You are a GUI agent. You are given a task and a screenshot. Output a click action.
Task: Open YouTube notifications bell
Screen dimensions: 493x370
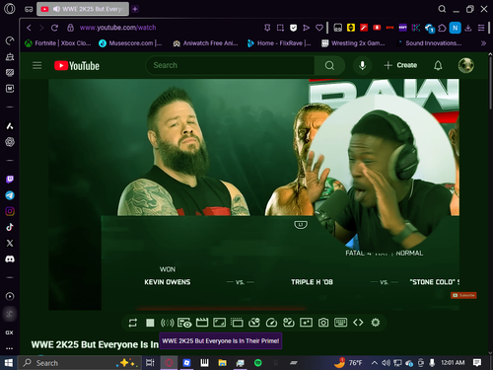(438, 65)
